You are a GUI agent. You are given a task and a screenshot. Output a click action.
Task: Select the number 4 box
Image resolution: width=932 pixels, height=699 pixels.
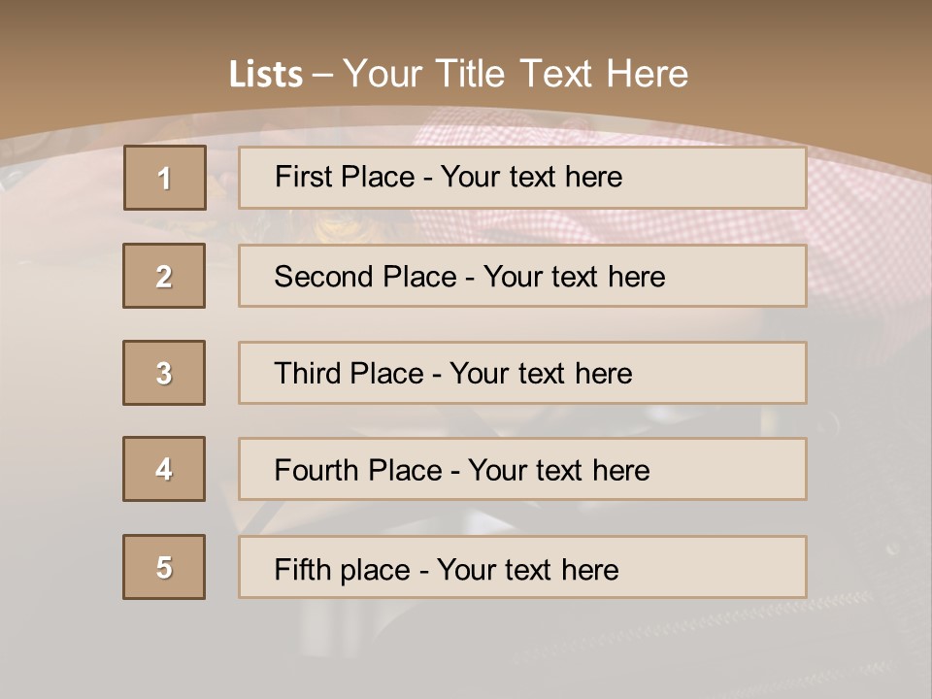[x=164, y=469]
